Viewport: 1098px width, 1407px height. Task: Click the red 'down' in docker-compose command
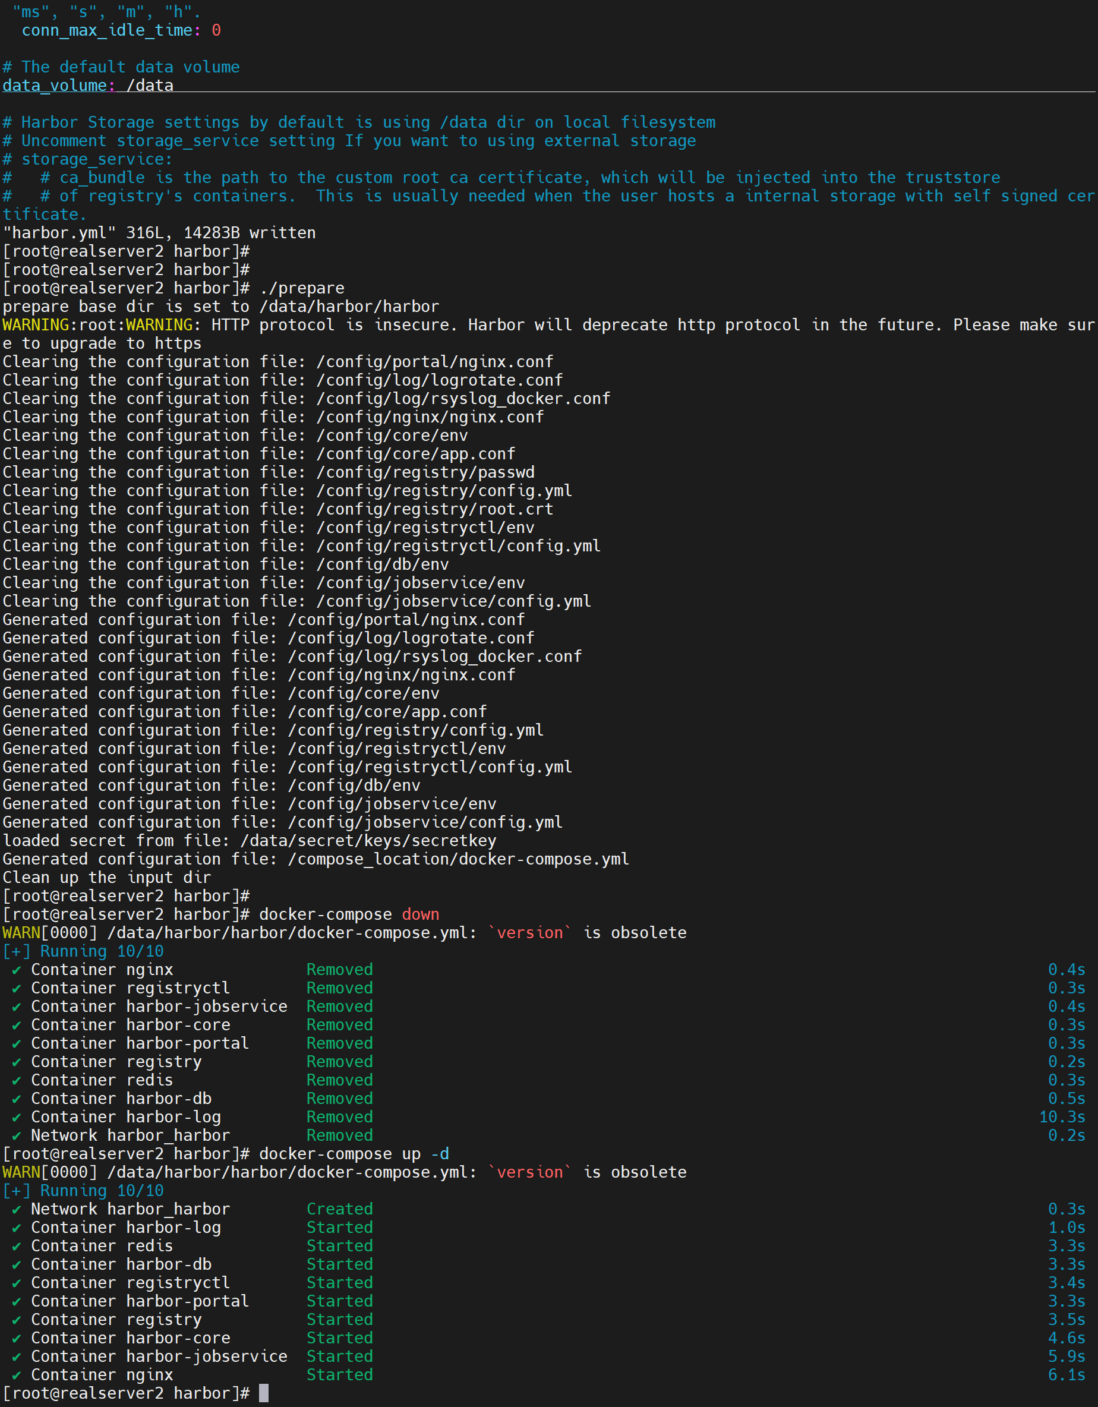(420, 914)
